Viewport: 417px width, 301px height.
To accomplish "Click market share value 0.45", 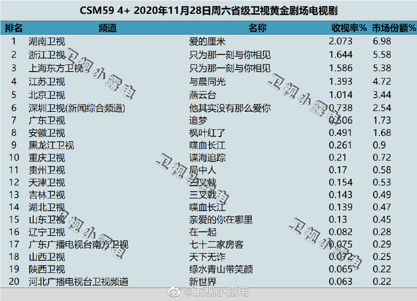I will [382, 219].
